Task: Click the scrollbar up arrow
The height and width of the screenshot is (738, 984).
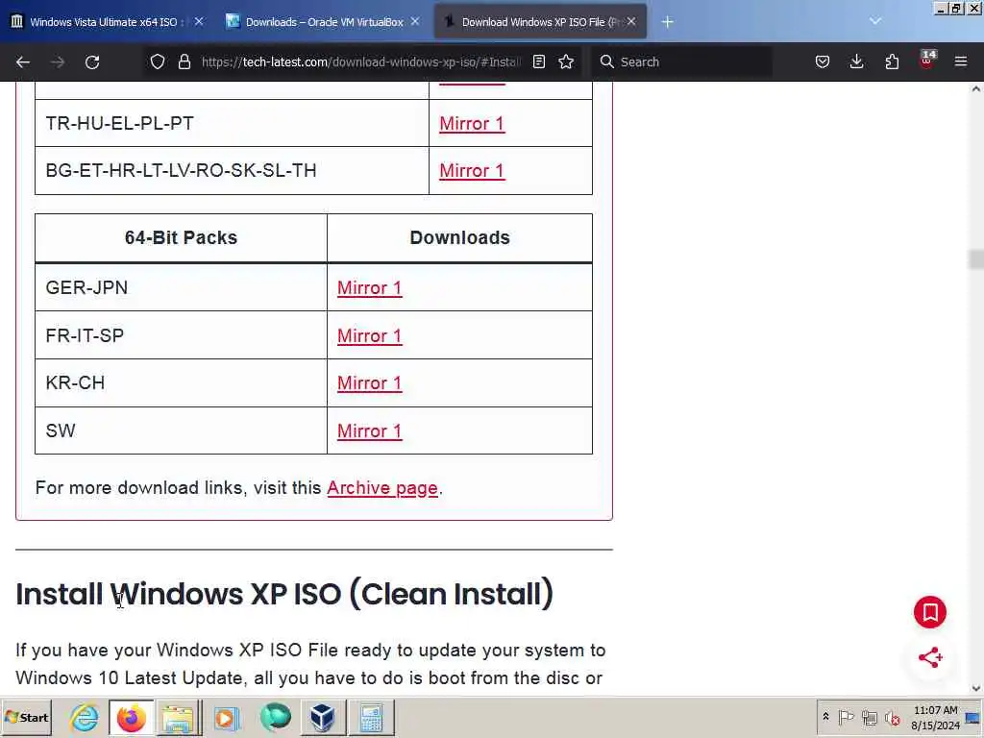Action: tap(976, 89)
